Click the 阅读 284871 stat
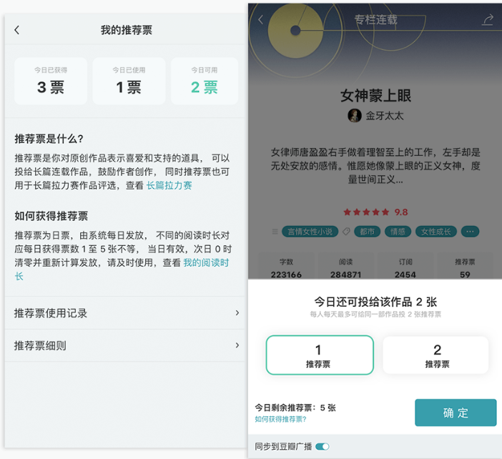502x459 pixels. 346,267
